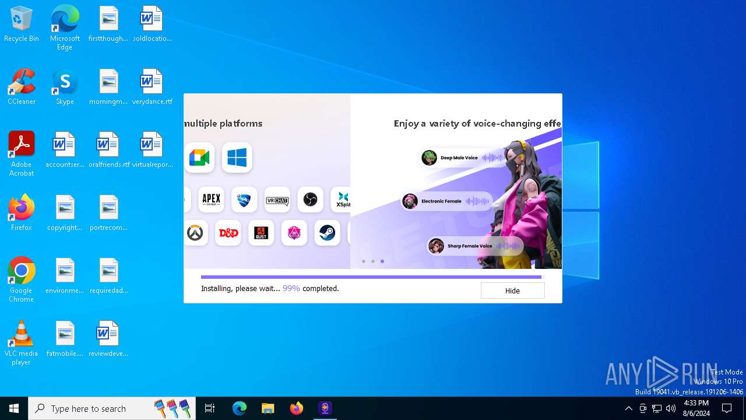Select the environme... image file
Viewport: 746px width, 420px height.
click(65, 276)
